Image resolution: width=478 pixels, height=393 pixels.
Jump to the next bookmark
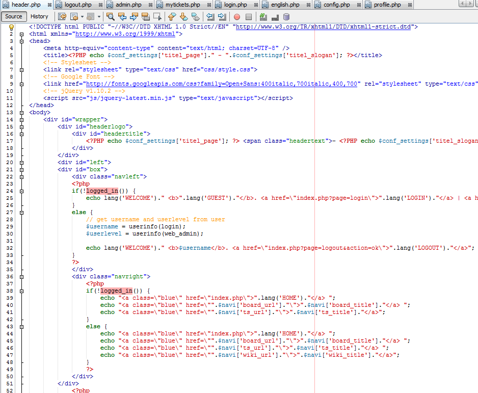coord(183,16)
